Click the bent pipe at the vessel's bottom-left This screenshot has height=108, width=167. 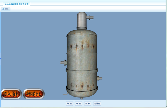[65, 94]
